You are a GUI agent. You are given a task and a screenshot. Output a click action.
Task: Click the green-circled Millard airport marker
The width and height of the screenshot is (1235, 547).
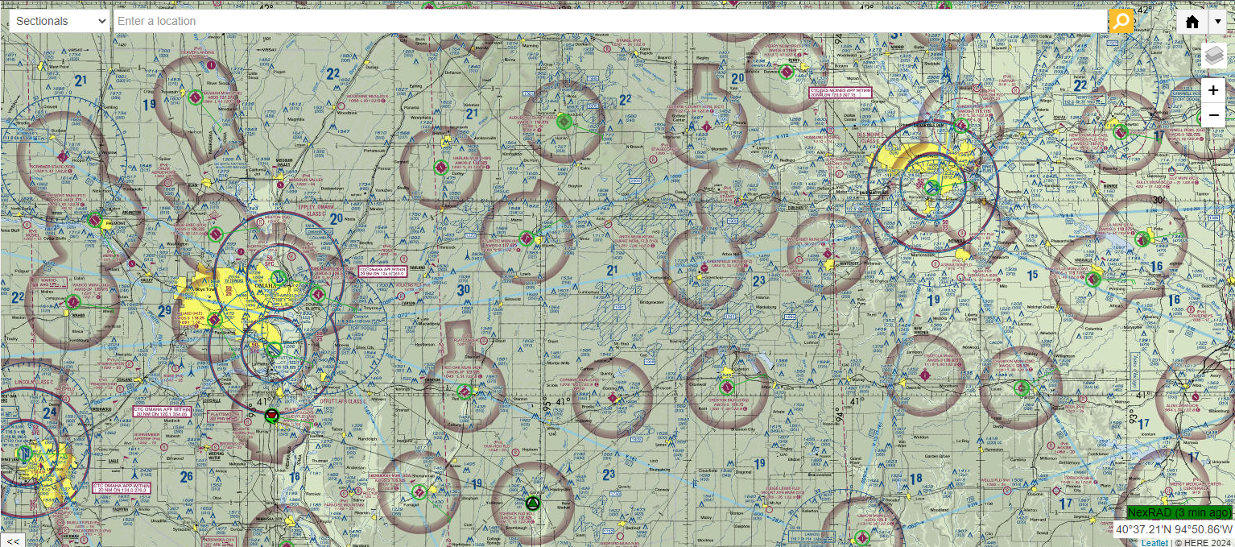click(x=214, y=320)
